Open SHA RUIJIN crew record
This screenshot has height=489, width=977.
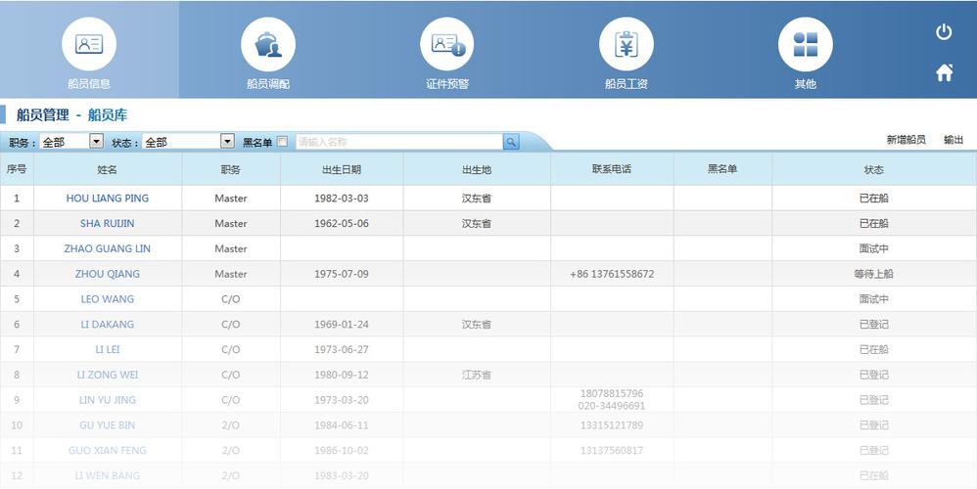click(x=107, y=223)
